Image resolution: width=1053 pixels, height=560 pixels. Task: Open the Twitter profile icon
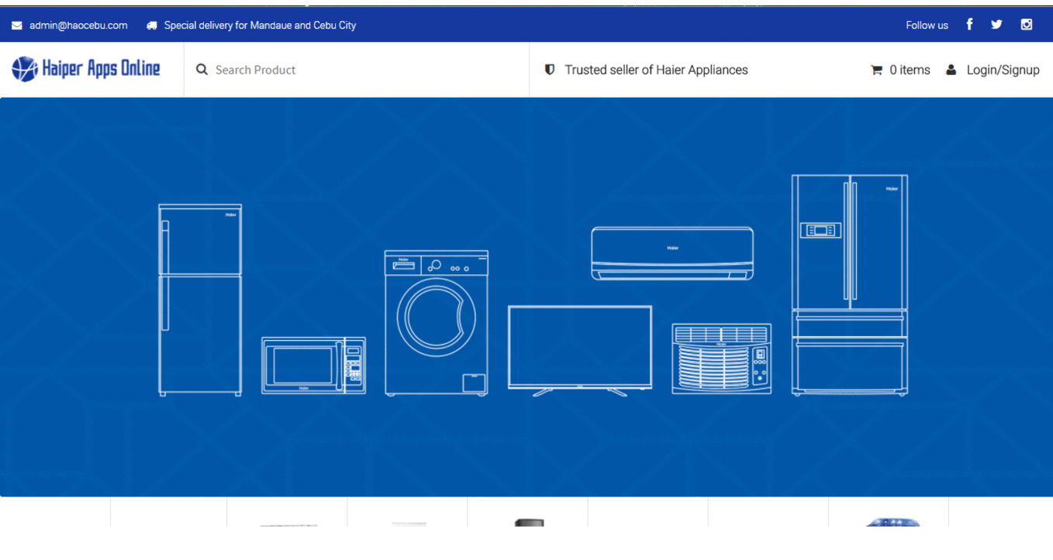pyautogui.click(x=996, y=25)
